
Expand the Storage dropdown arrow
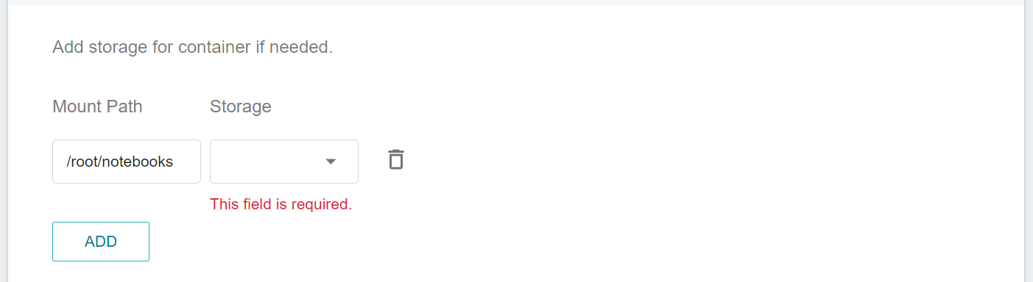(331, 162)
